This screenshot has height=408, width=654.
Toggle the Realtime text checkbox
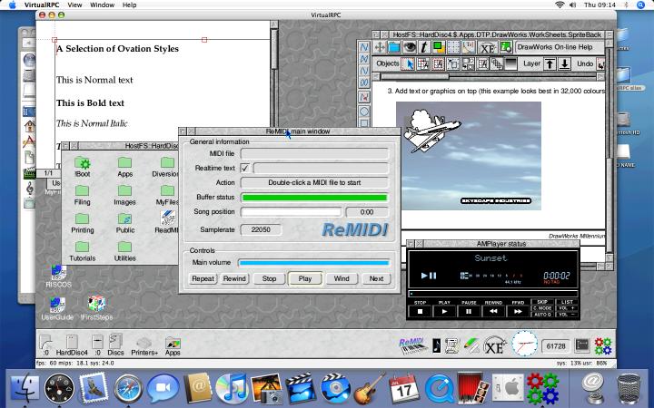244,168
